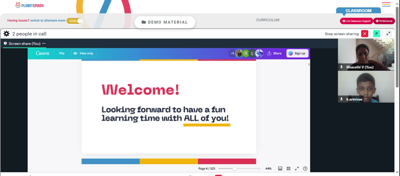Adjust the Canva zoom slider
Viewport: 400px width, 176px height.
coord(239,168)
